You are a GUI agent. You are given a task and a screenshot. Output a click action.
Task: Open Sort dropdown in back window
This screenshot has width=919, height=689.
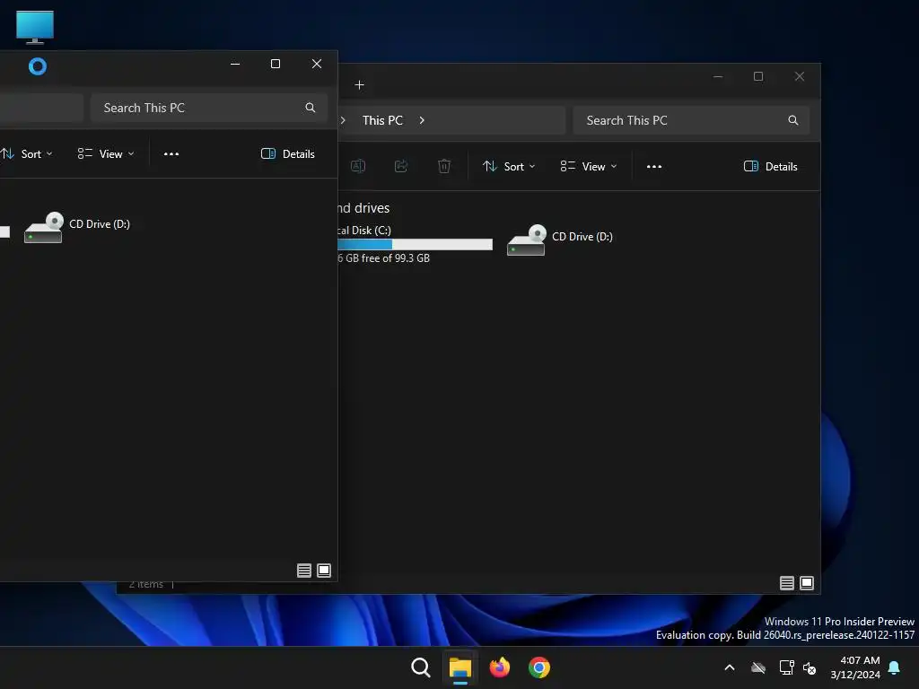[x=509, y=166]
